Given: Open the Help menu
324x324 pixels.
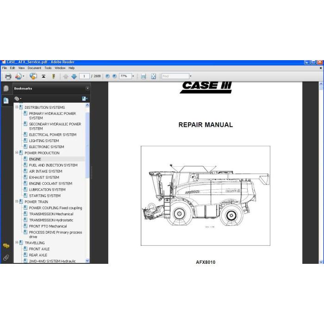Looking at the screenshot, I should [x=71, y=68].
